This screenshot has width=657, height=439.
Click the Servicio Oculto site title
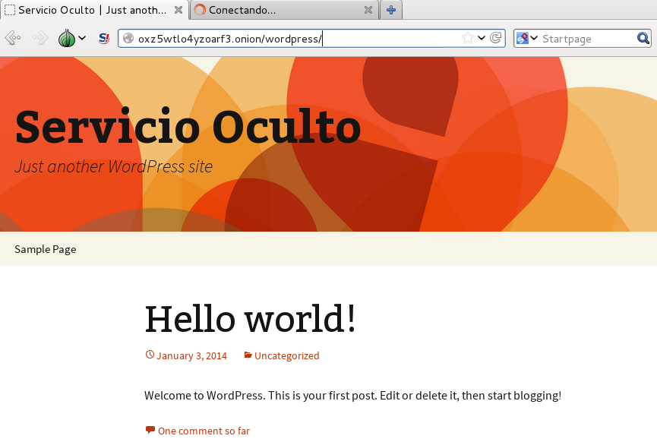tap(188, 127)
